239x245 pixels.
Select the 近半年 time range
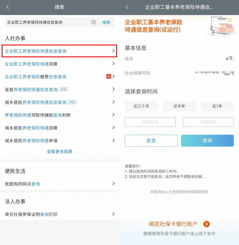(179, 106)
